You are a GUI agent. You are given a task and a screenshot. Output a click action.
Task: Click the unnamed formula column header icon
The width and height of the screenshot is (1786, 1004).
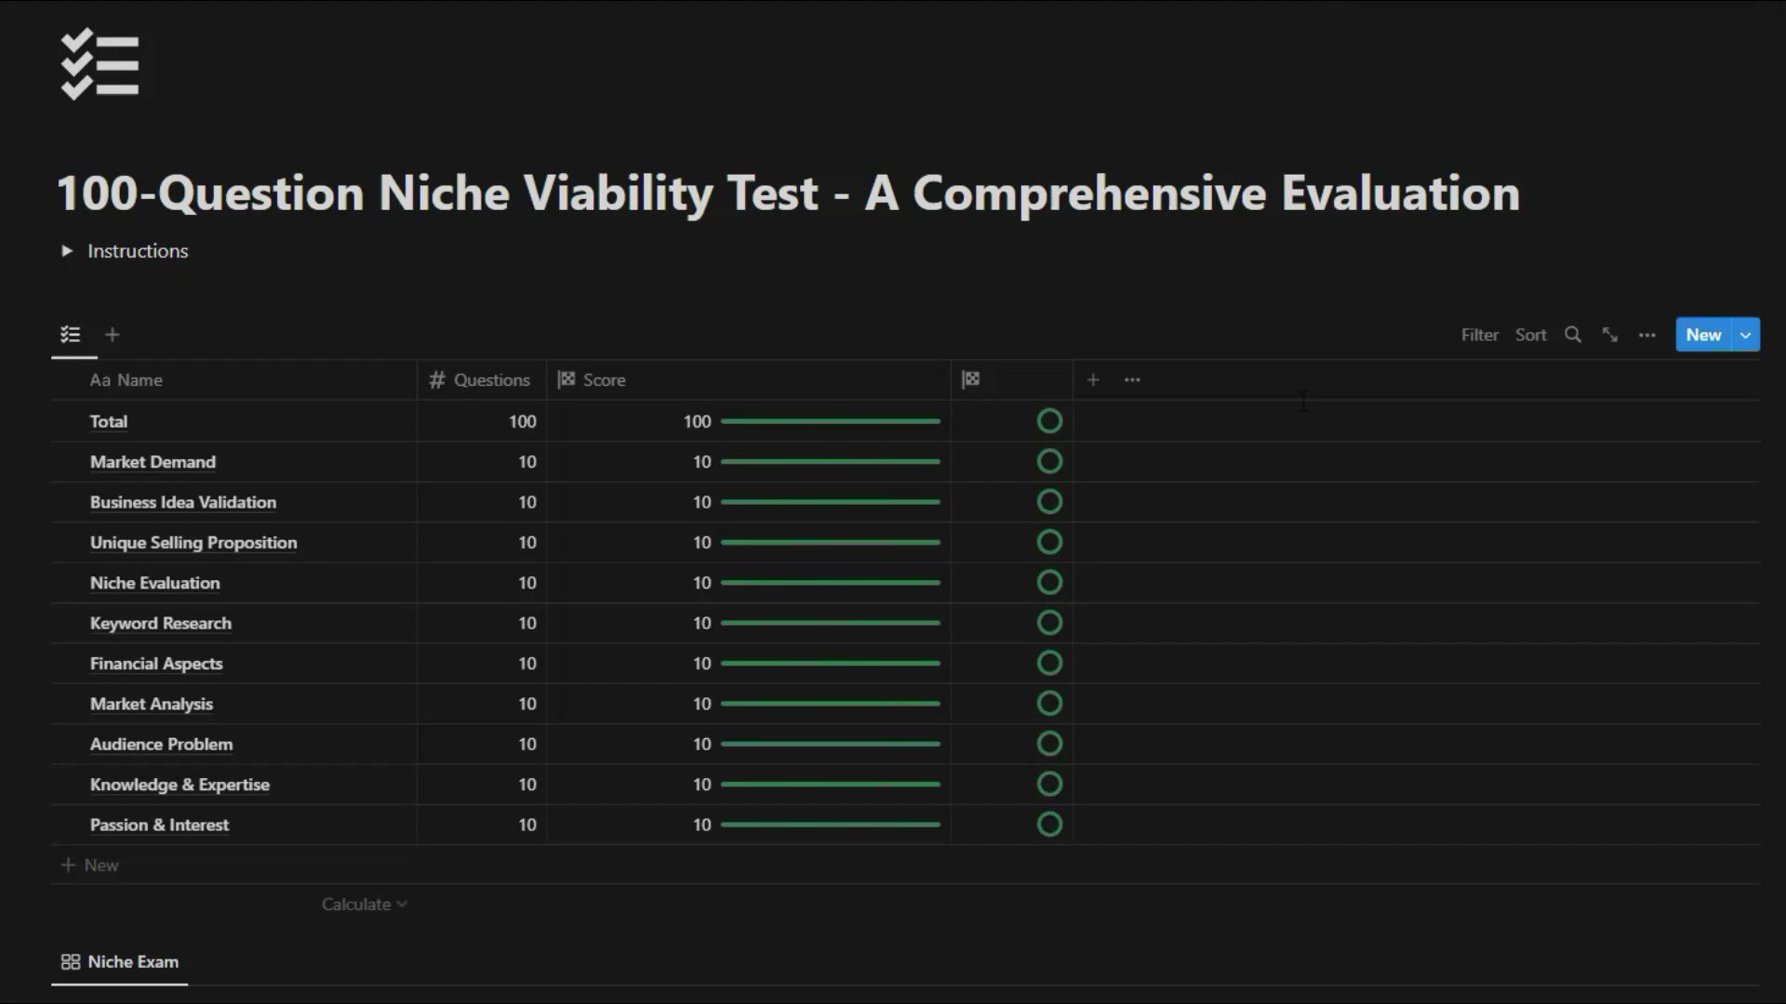point(971,379)
